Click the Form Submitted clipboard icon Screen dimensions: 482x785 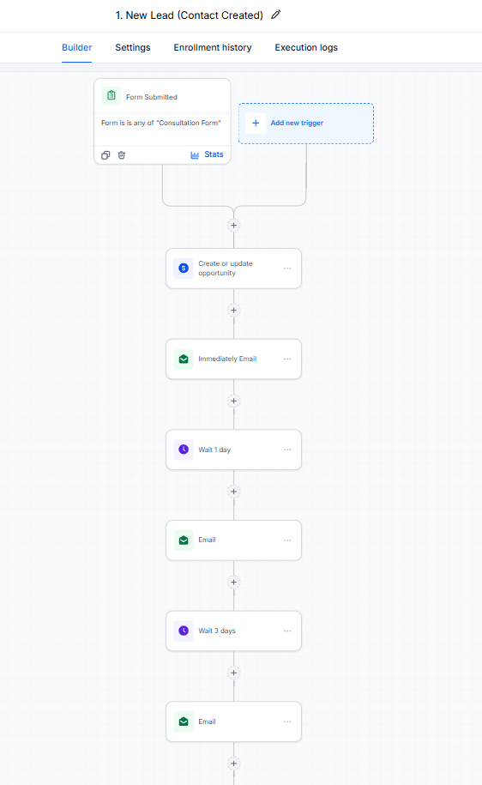pos(111,95)
